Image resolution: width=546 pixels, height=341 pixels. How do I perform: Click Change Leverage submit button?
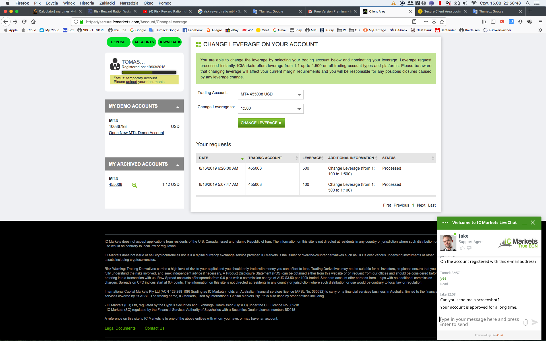coord(261,123)
